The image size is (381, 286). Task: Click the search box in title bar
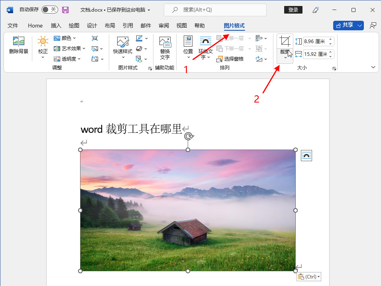point(215,10)
